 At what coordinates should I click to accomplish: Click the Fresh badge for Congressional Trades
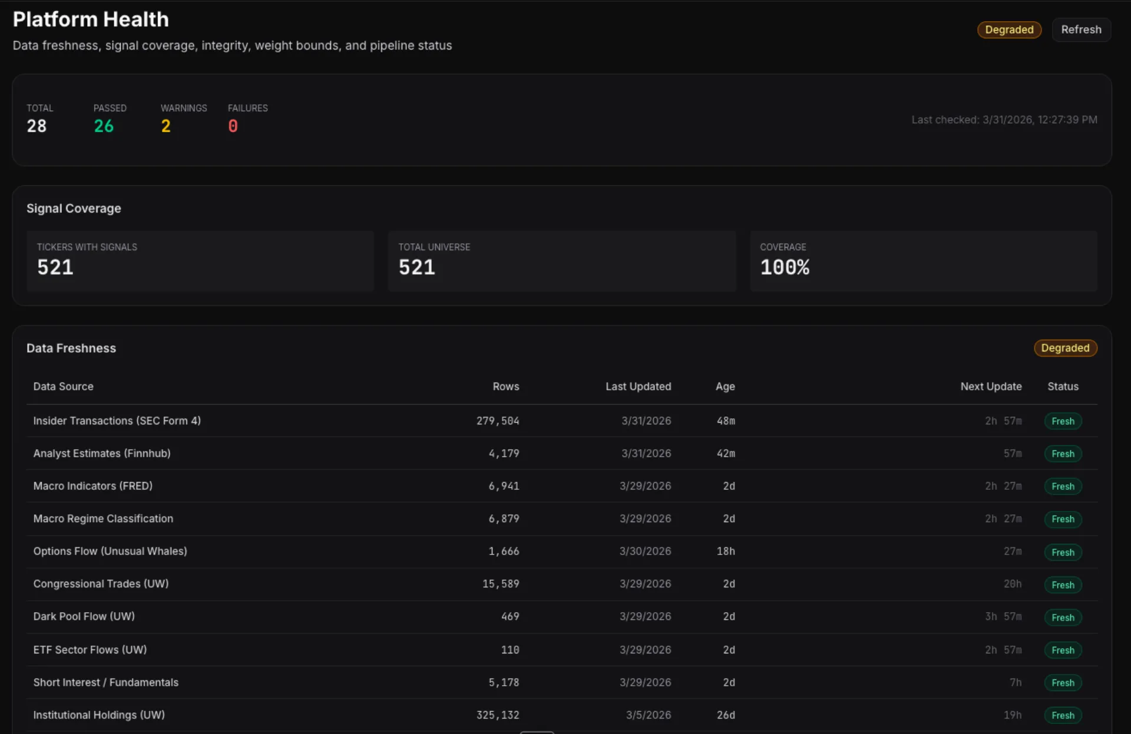(x=1063, y=584)
